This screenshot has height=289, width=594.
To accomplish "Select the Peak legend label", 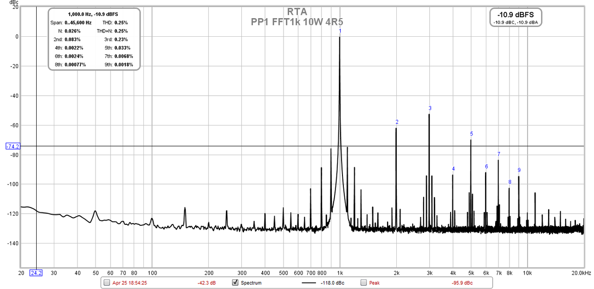I will pyautogui.click(x=374, y=283).
